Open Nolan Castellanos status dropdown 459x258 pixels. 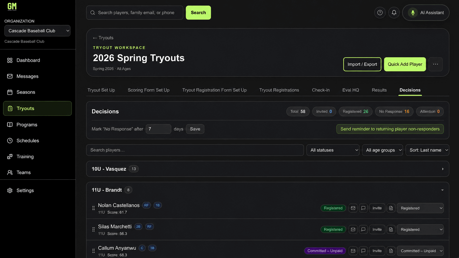420,208
